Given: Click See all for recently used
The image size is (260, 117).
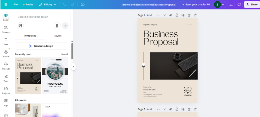Looking at the screenshot, I should coord(64,54).
